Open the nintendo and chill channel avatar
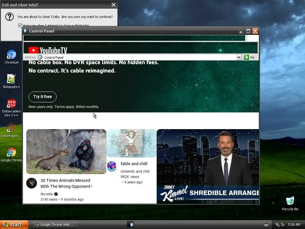Image resolution: width=305 pixels, height=229 pixels. click(x=112, y=166)
